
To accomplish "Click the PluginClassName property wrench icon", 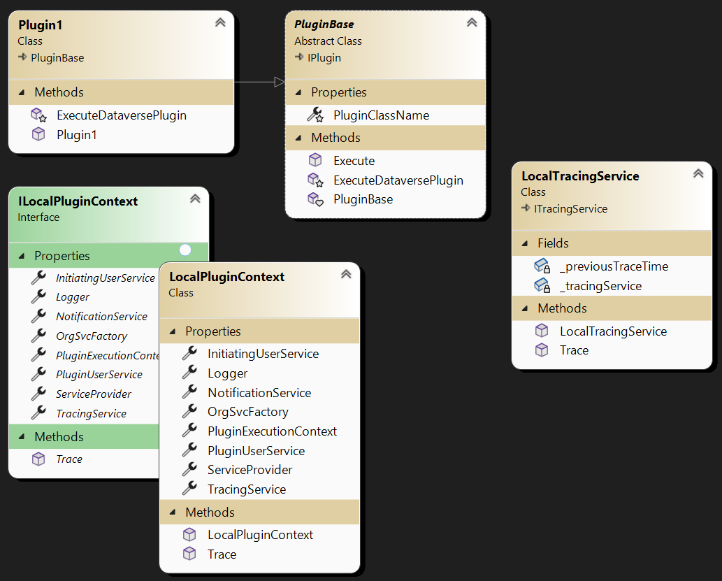I will tap(315, 115).
